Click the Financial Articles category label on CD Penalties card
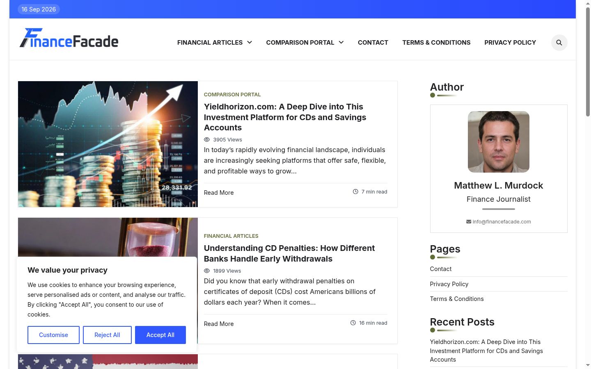 [231, 236]
